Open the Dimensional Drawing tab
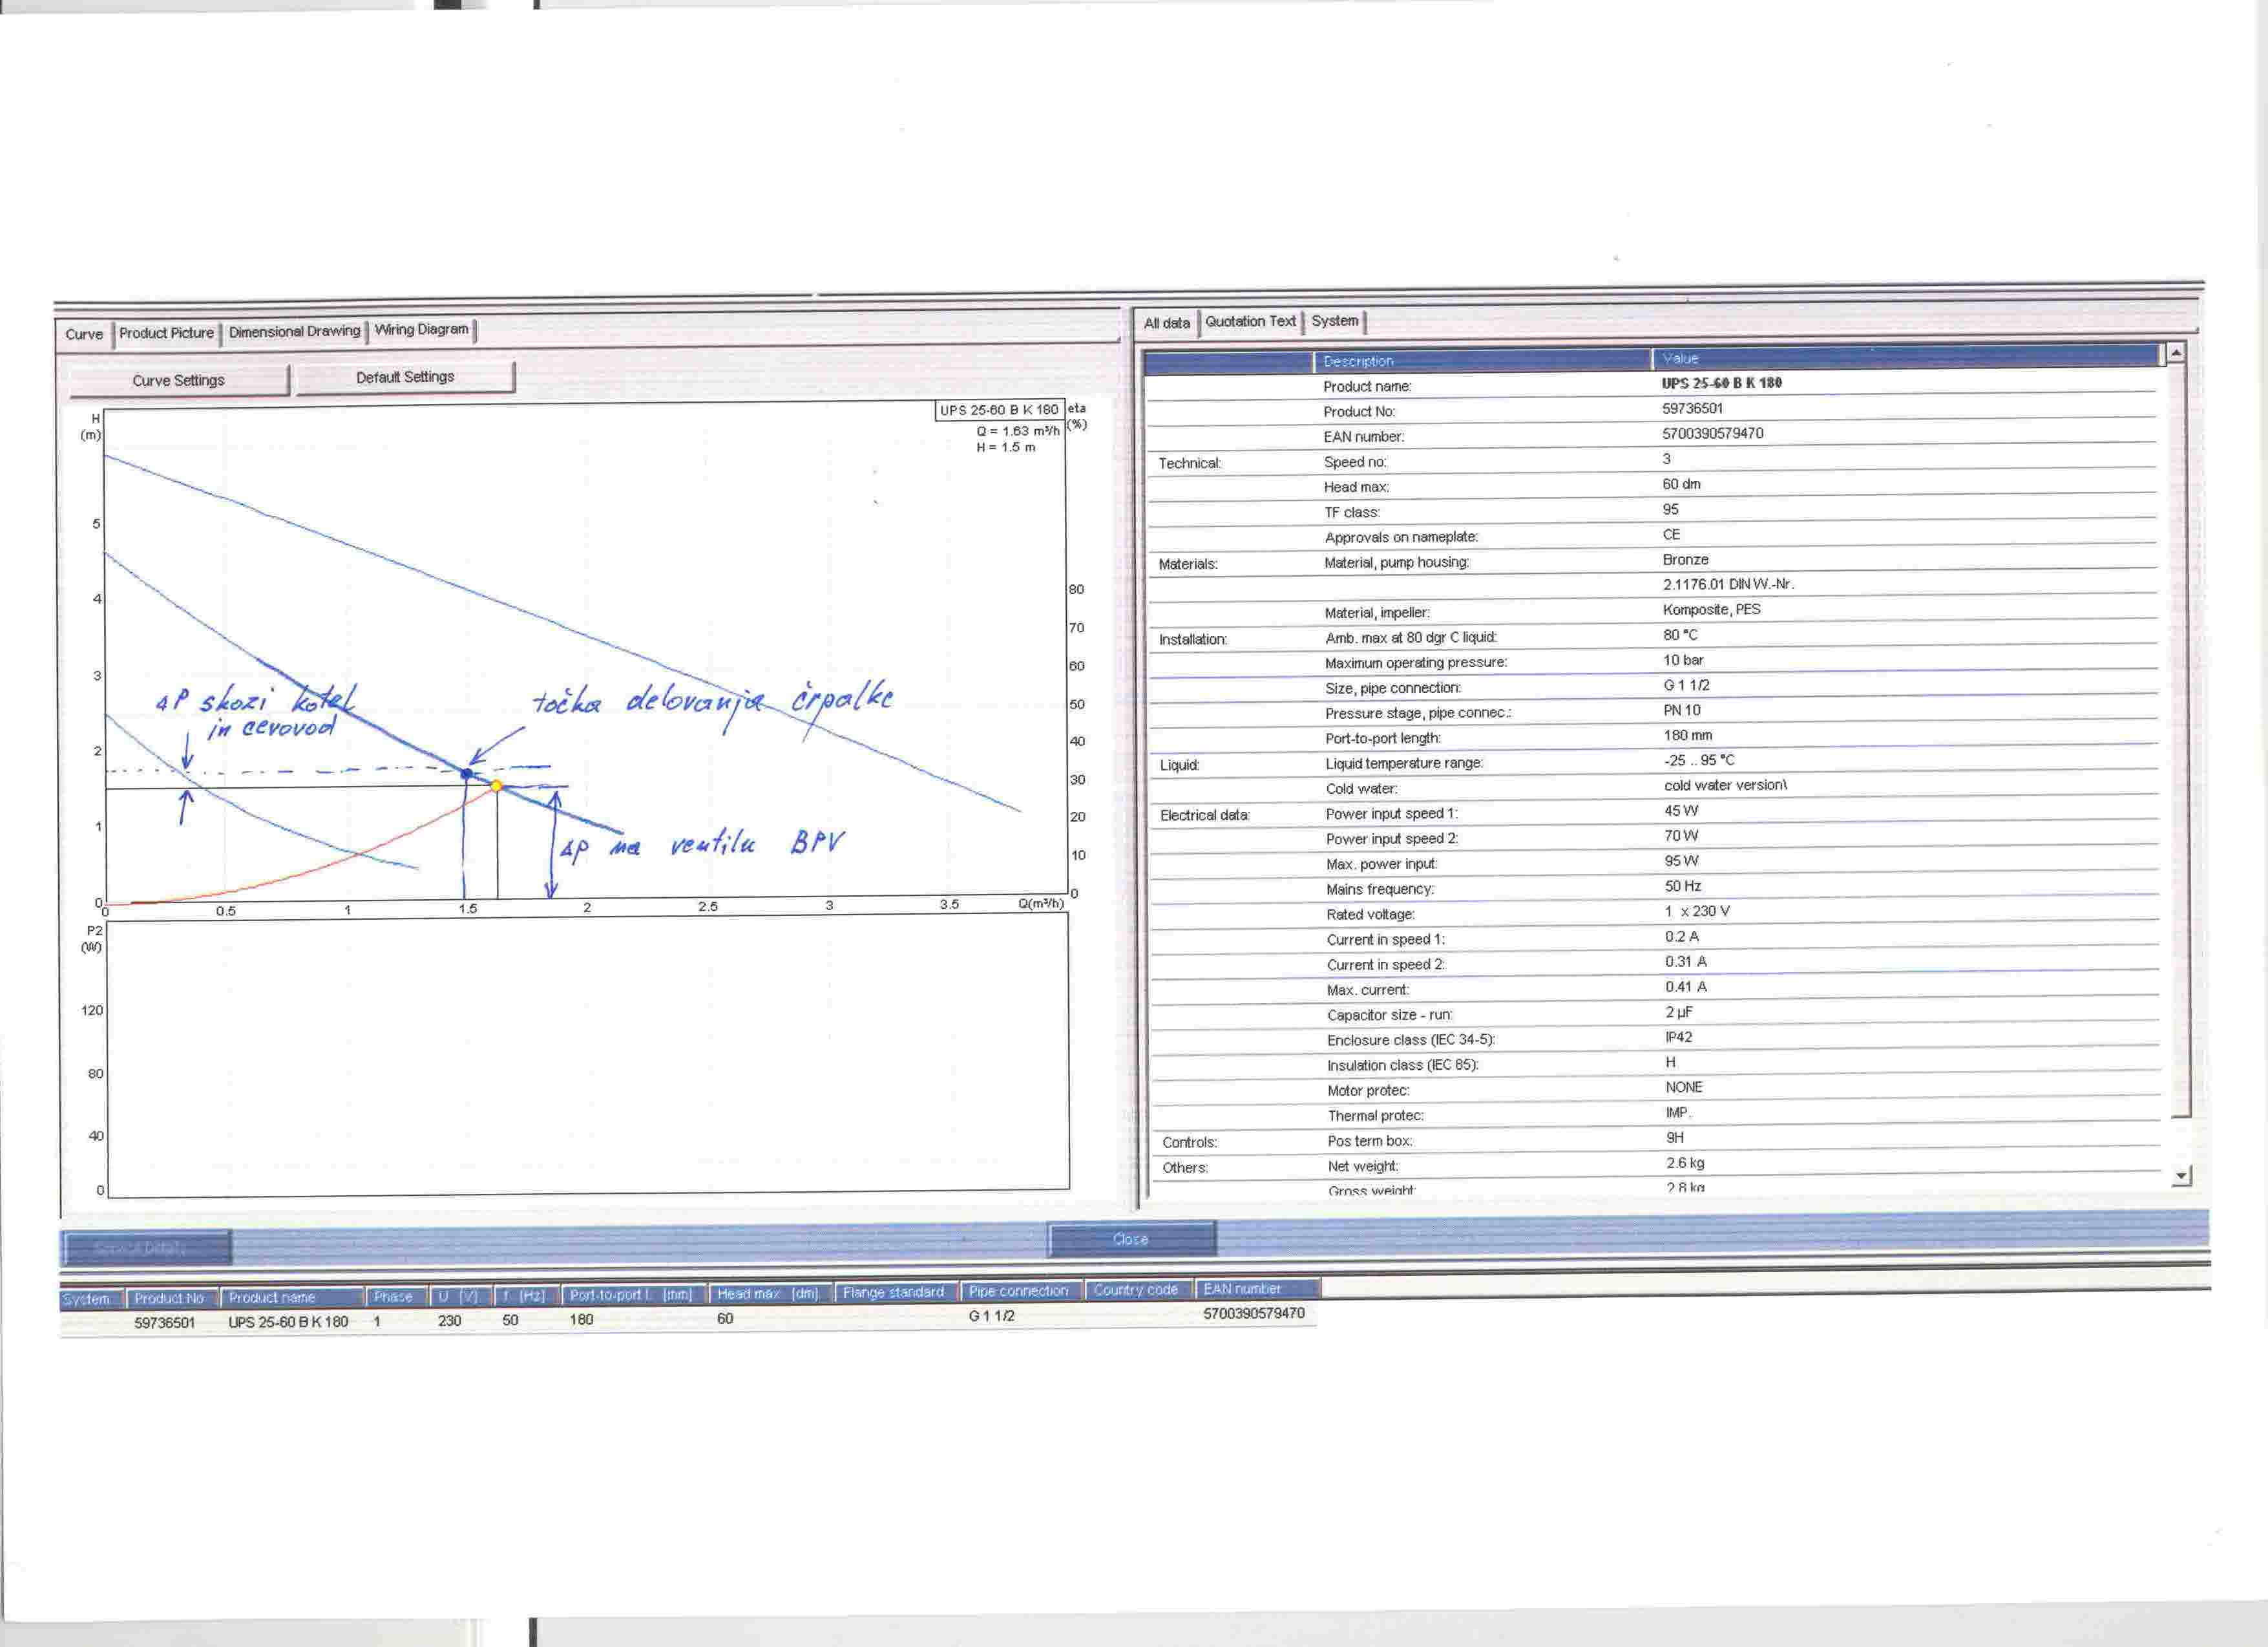2268x1647 pixels. tap(294, 331)
